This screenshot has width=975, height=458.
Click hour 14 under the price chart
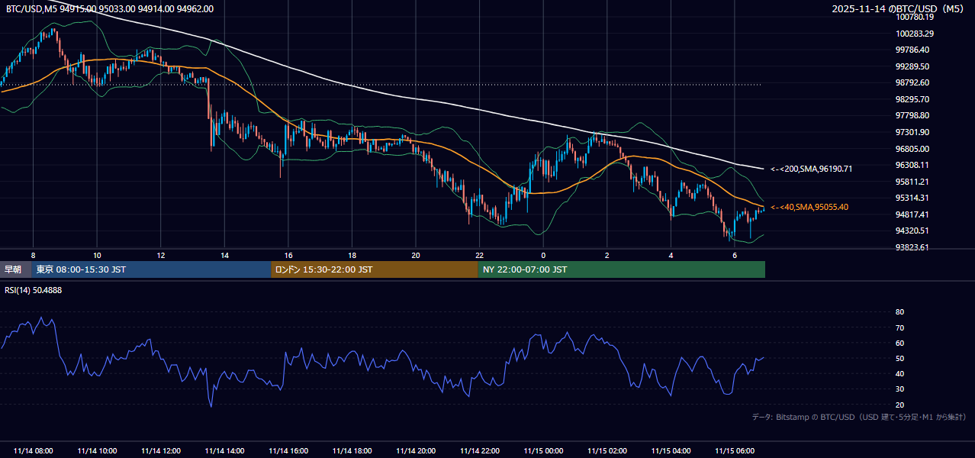coord(224,254)
